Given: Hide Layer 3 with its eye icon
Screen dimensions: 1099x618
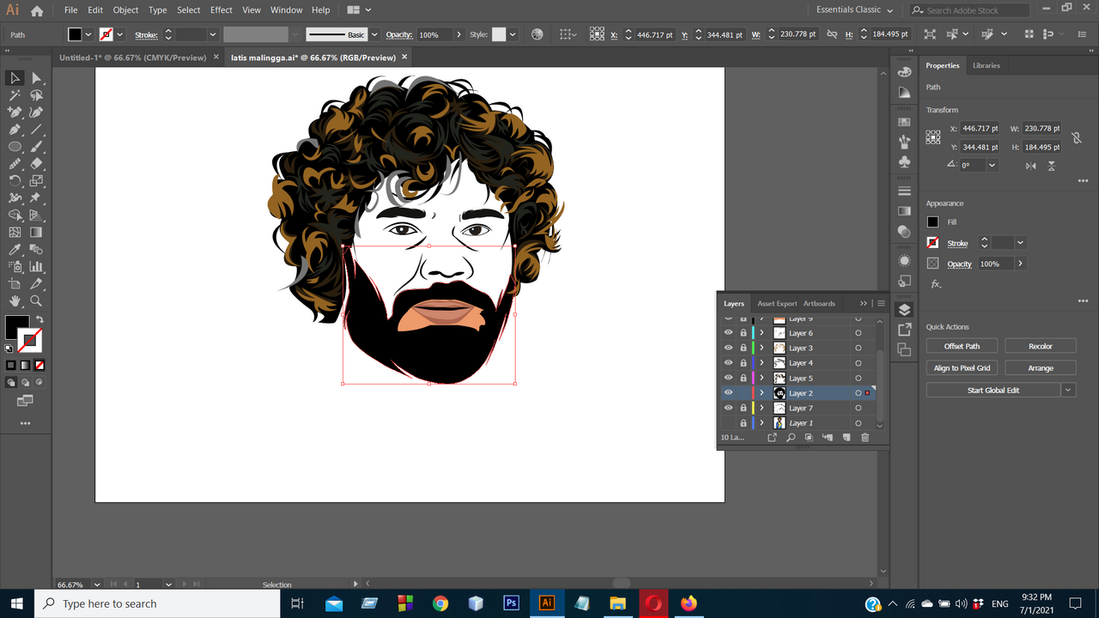Looking at the screenshot, I should click(728, 348).
